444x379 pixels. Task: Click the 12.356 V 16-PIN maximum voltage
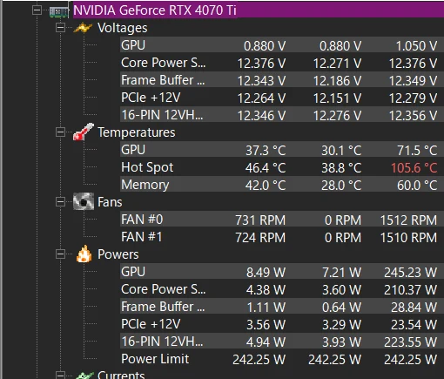414,116
